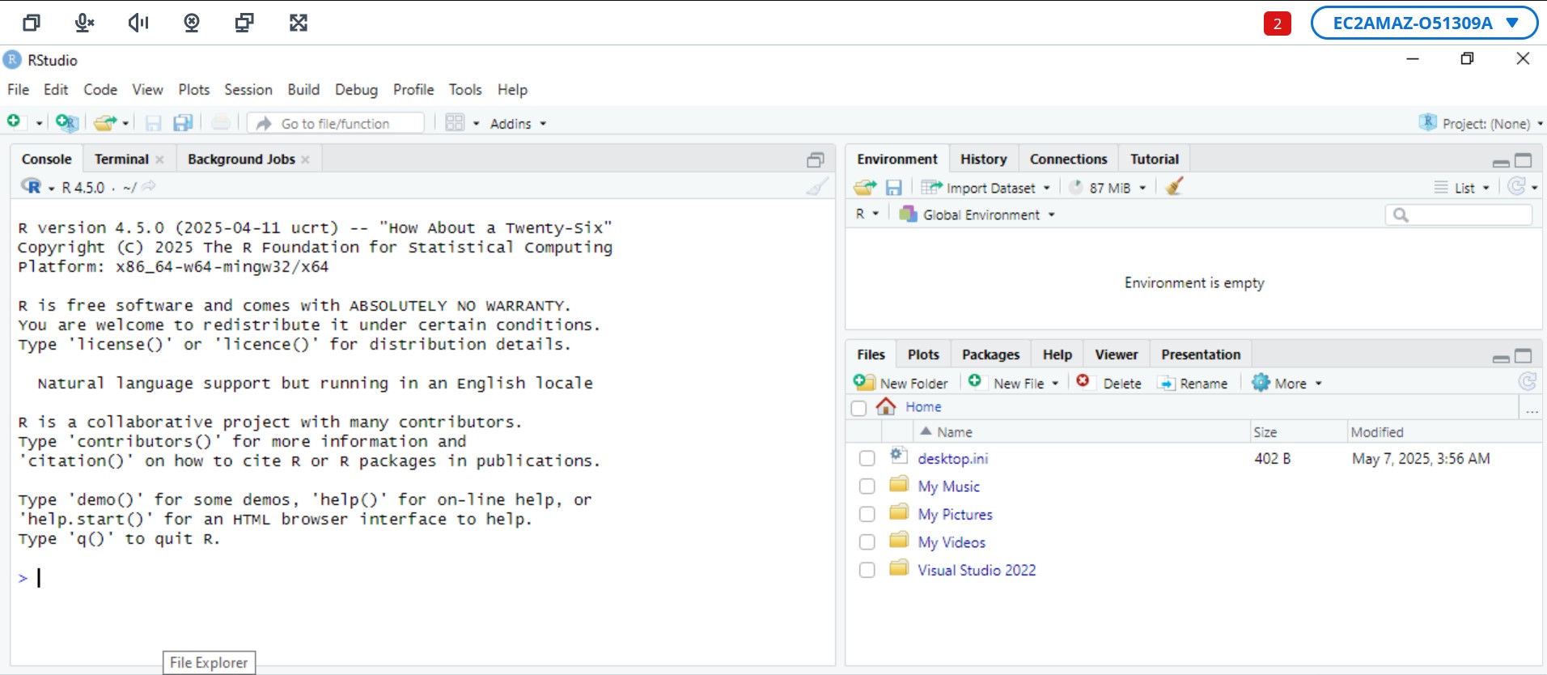Click the ellipsis Go to directory button
This screenshot has width=1547, height=675.
[x=1532, y=410]
